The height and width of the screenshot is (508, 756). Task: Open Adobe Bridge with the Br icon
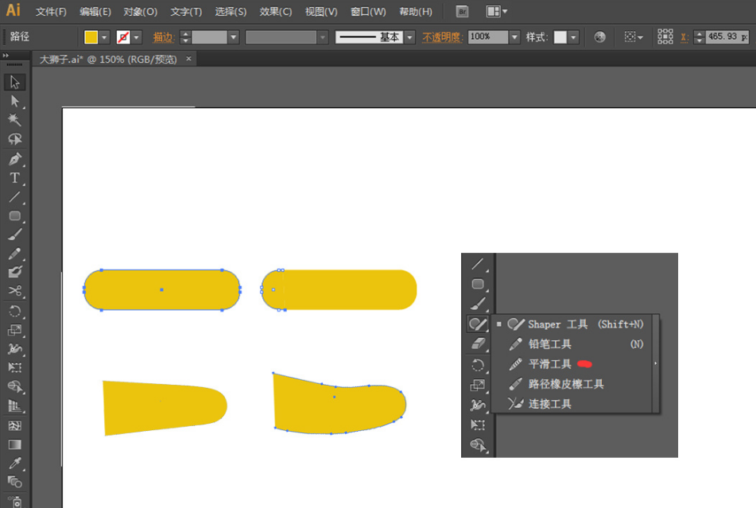[x=462, y=12]
